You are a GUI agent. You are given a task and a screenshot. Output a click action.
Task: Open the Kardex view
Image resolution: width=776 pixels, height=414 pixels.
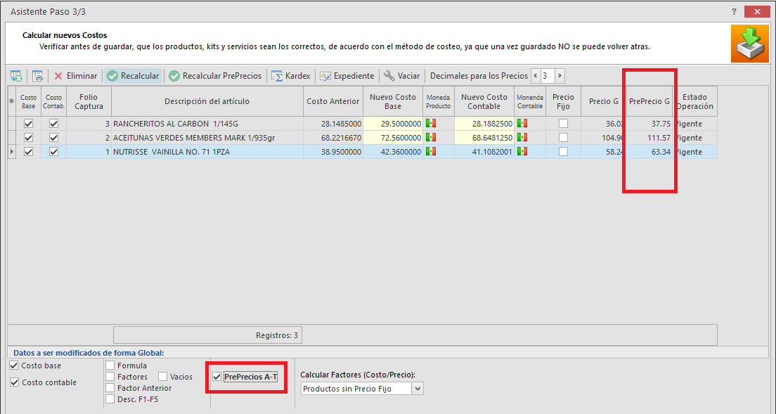290,76
